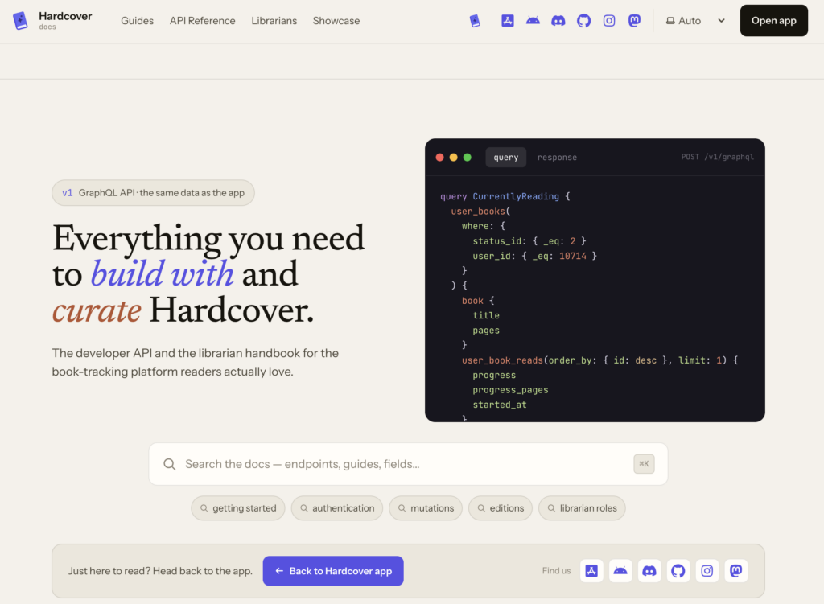Click the started_at field
824x604 pixels.
[499, 405]
